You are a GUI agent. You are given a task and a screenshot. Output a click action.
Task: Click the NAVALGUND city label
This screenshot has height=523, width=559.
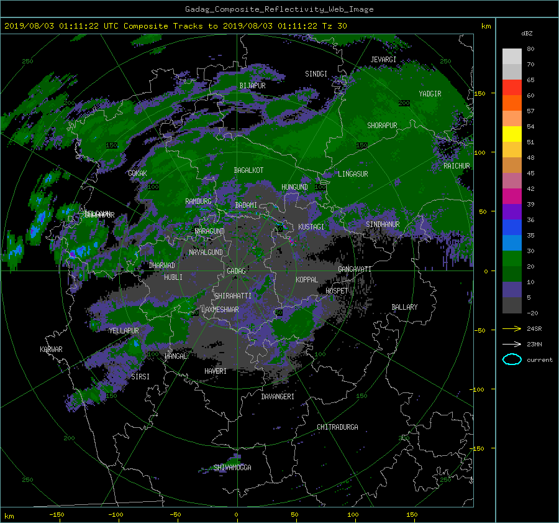tap(206, 252)
